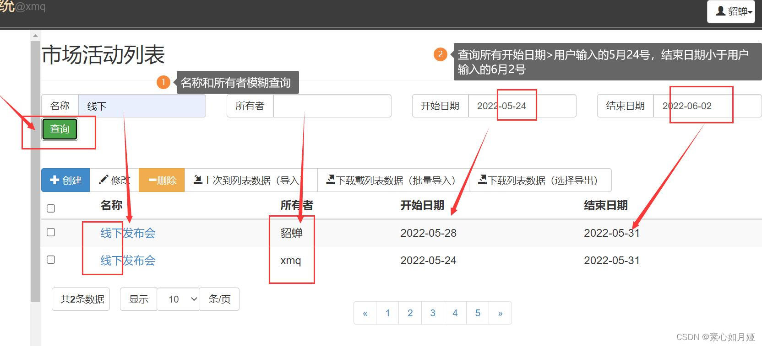This screenshot has height=346, width=762.
Task: Go to page 2
Action: [410, 313]
